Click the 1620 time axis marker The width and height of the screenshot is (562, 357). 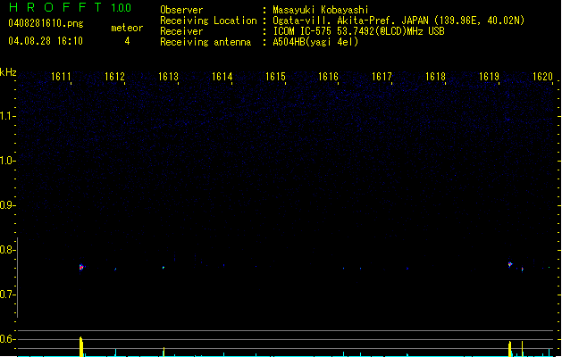pos(542,77)
